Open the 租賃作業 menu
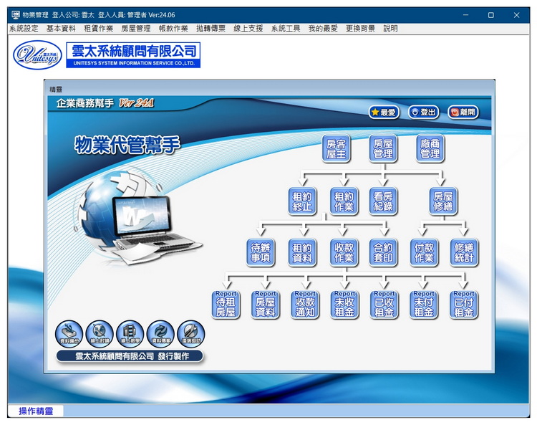This screenshot has height=425, width=537. tap(98, 29)
